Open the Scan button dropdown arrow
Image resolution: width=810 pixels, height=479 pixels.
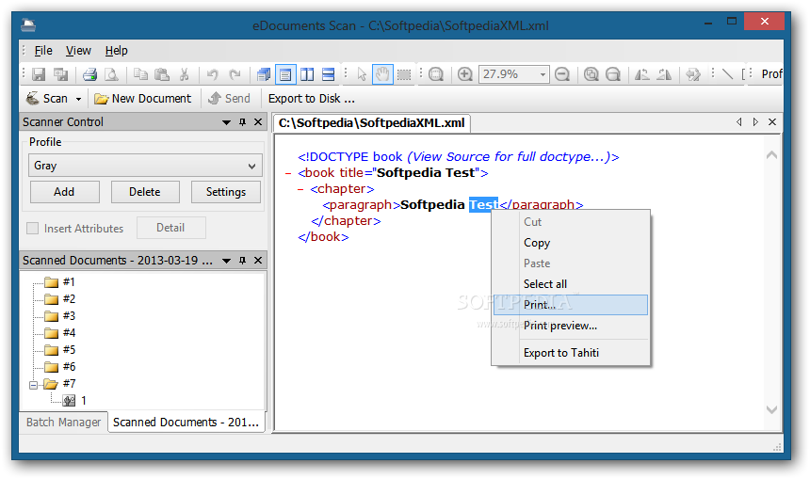point(78,99)
